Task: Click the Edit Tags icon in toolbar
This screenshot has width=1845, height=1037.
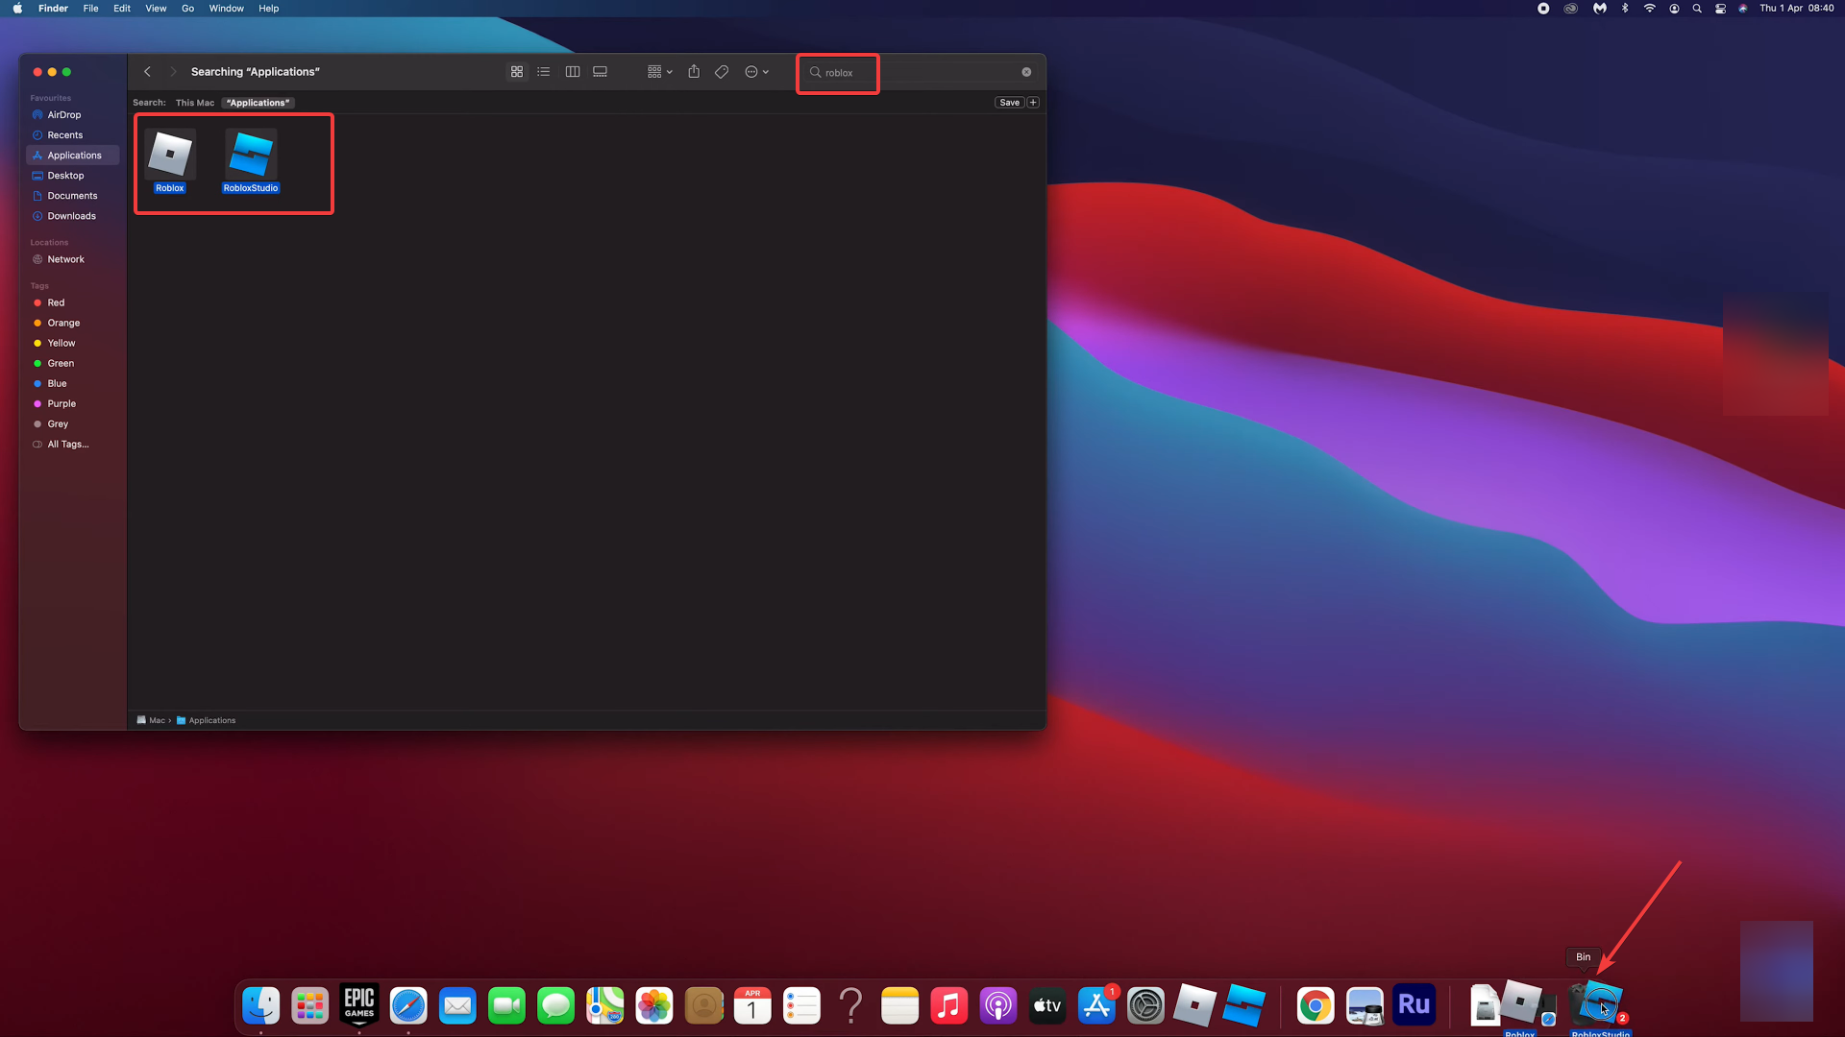Action: (x=722, y=72)
